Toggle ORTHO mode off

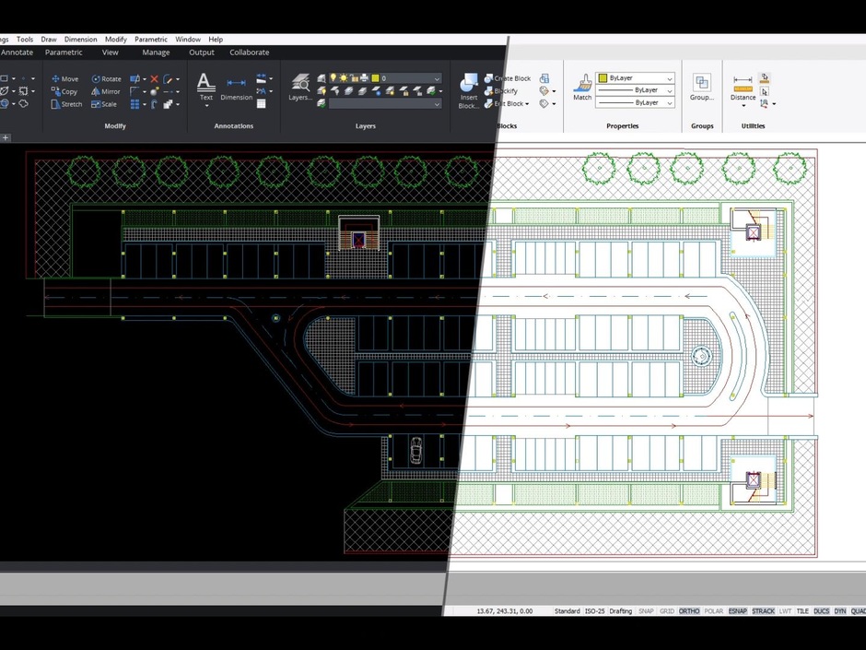point(688,610)
